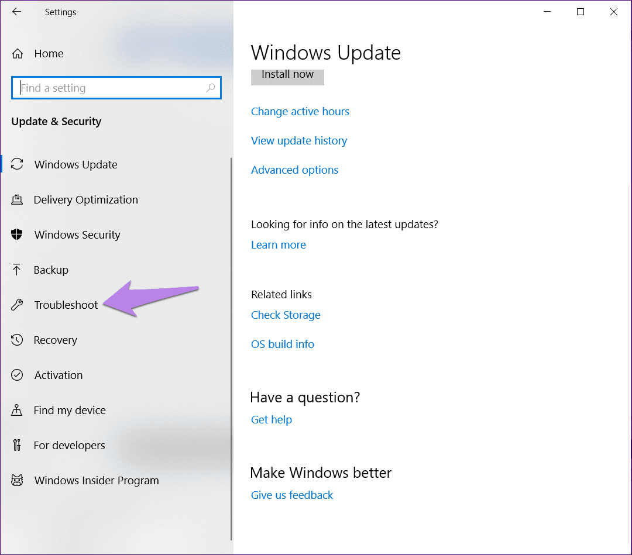Maximize the Settings window
632x555 pixels.
(581, 12)
